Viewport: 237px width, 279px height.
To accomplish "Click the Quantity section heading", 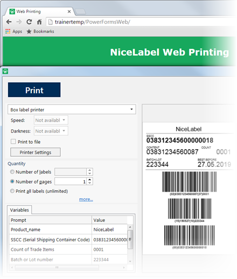I will tap(17, 164).
